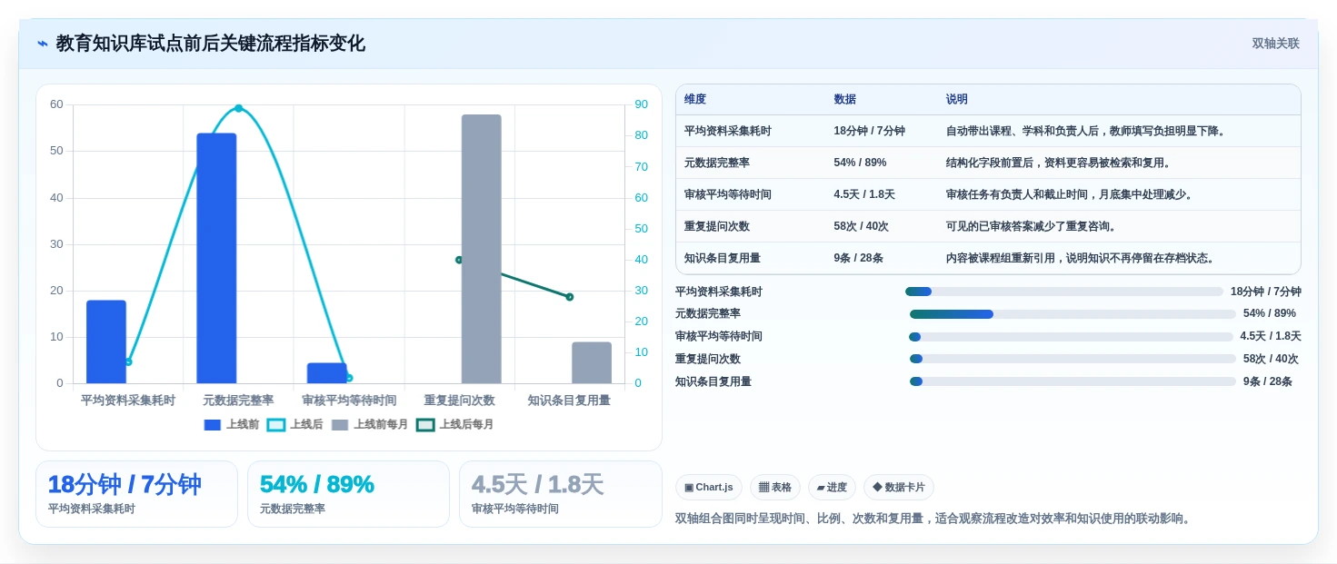Click the cyan line peak point at 元数据完整率
Viewport: 1337px width, 564px height.
coord(238,108)
